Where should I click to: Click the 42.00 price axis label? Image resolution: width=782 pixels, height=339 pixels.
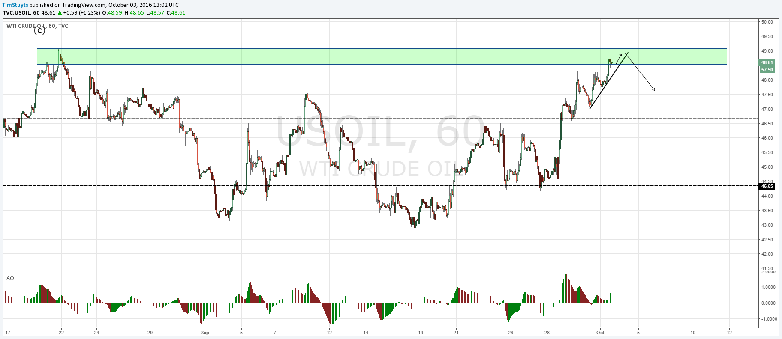pyautogui.click(x=767, y=254)
